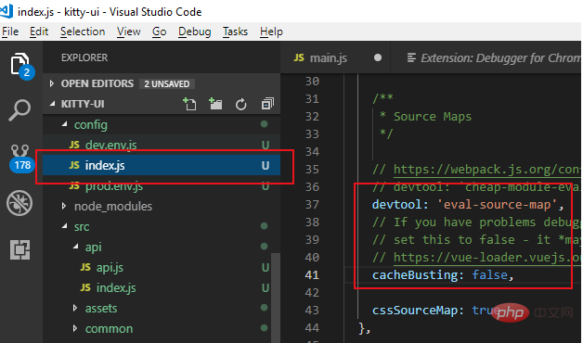Click the New Folder icon in KITTY-UI header
Image resolution: width=583 pixels, height=343 pixels.
coord(215,105)
